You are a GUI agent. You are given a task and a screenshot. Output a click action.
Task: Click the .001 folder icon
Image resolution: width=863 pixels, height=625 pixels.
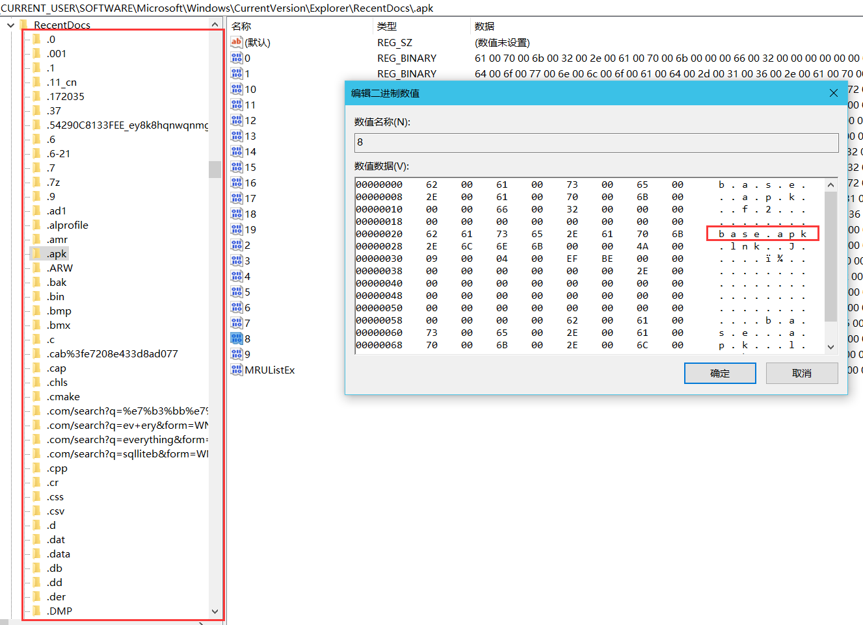37,54
